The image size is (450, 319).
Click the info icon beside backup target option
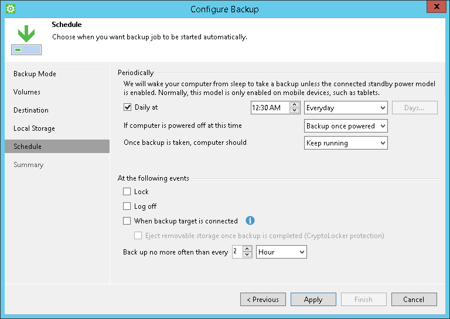click(250, 221)
